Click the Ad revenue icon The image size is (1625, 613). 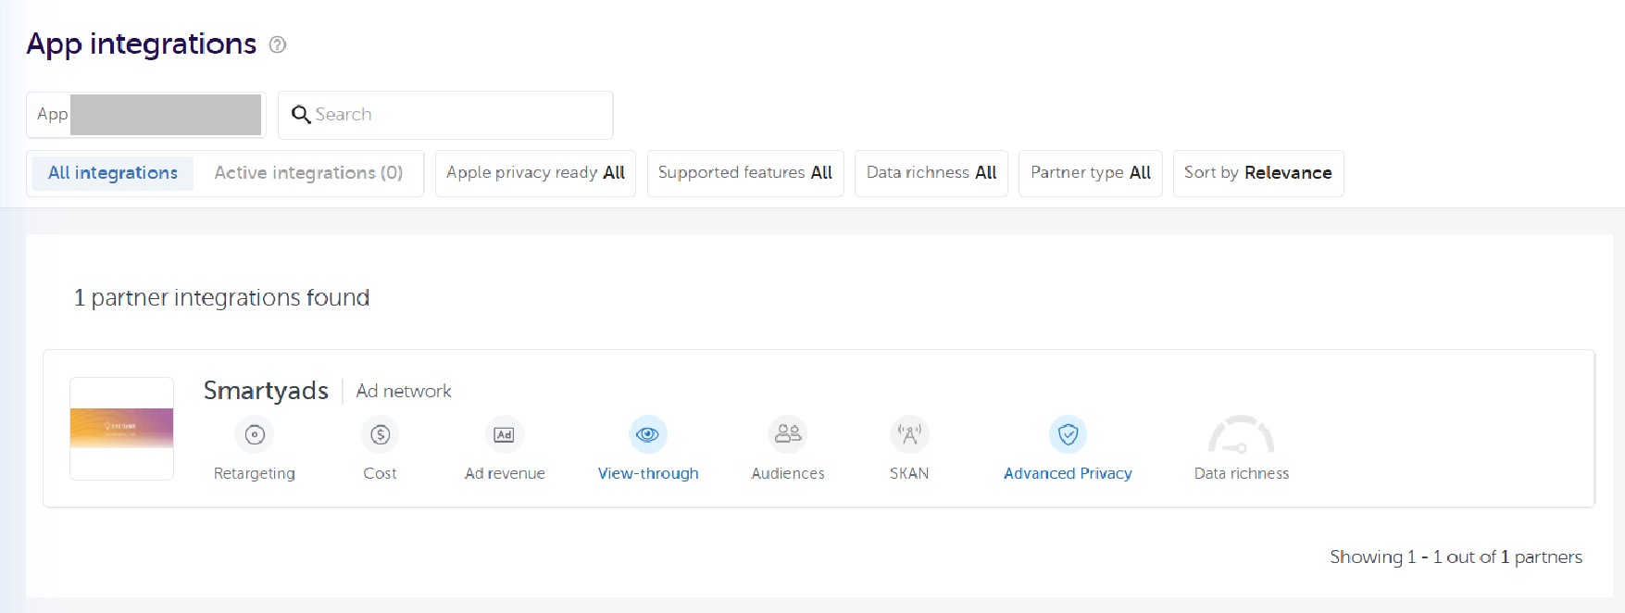coord(504,434)
